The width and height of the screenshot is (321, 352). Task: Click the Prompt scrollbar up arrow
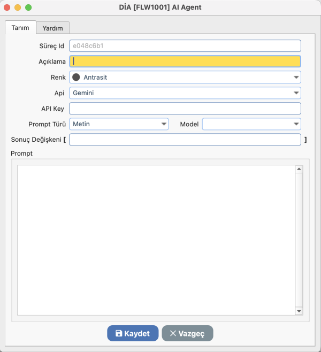pyautogui.click(x=299, y=170)
